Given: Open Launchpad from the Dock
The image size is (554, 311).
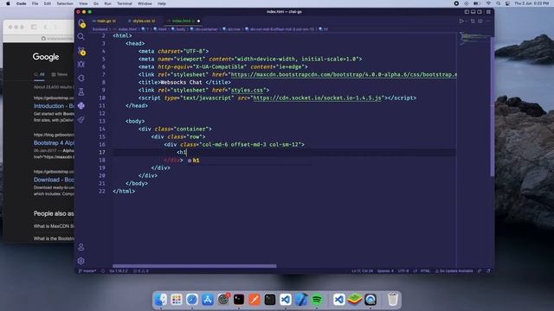Looking at the screenshot, I should tap(177, 300).
